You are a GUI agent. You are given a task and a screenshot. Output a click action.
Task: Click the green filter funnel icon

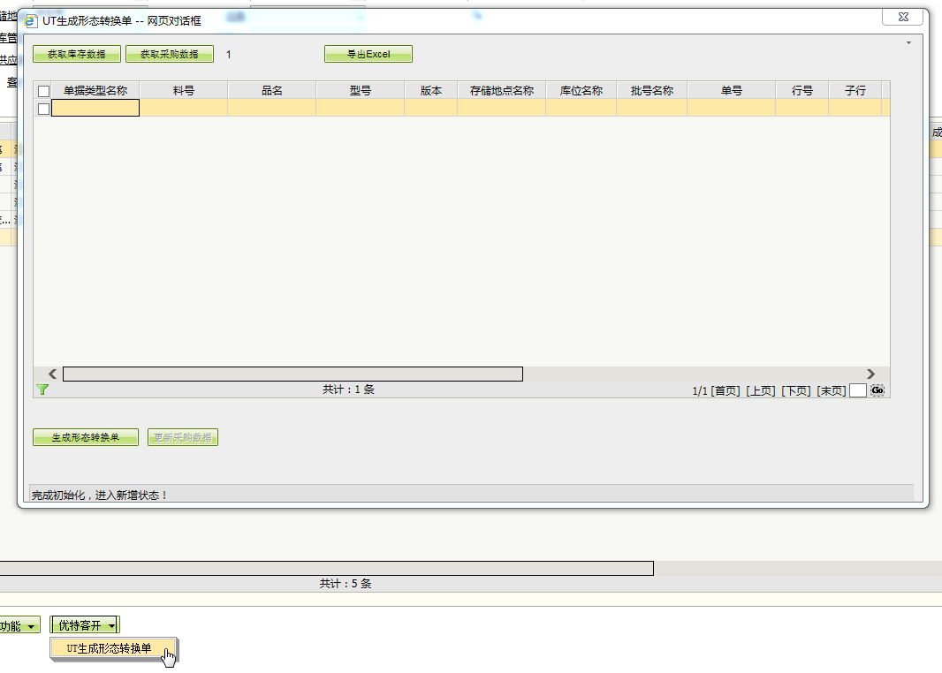tap(42, 389)
